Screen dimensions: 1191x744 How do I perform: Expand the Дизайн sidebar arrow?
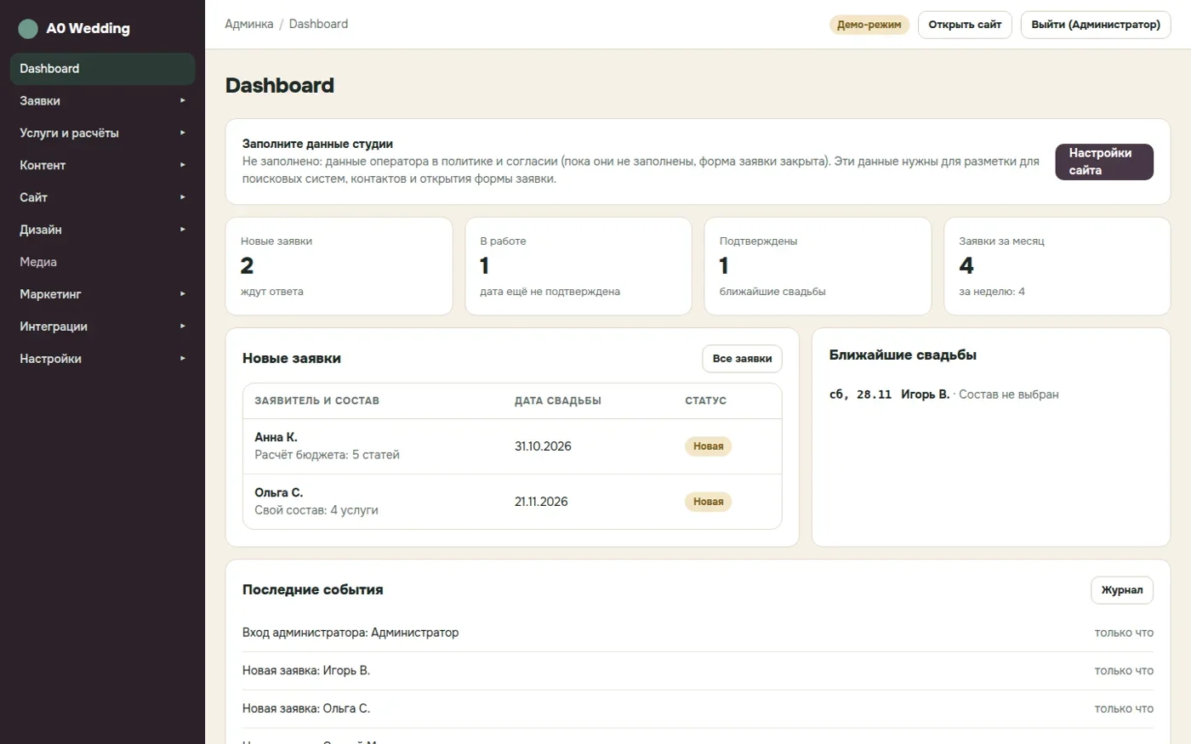182,230
